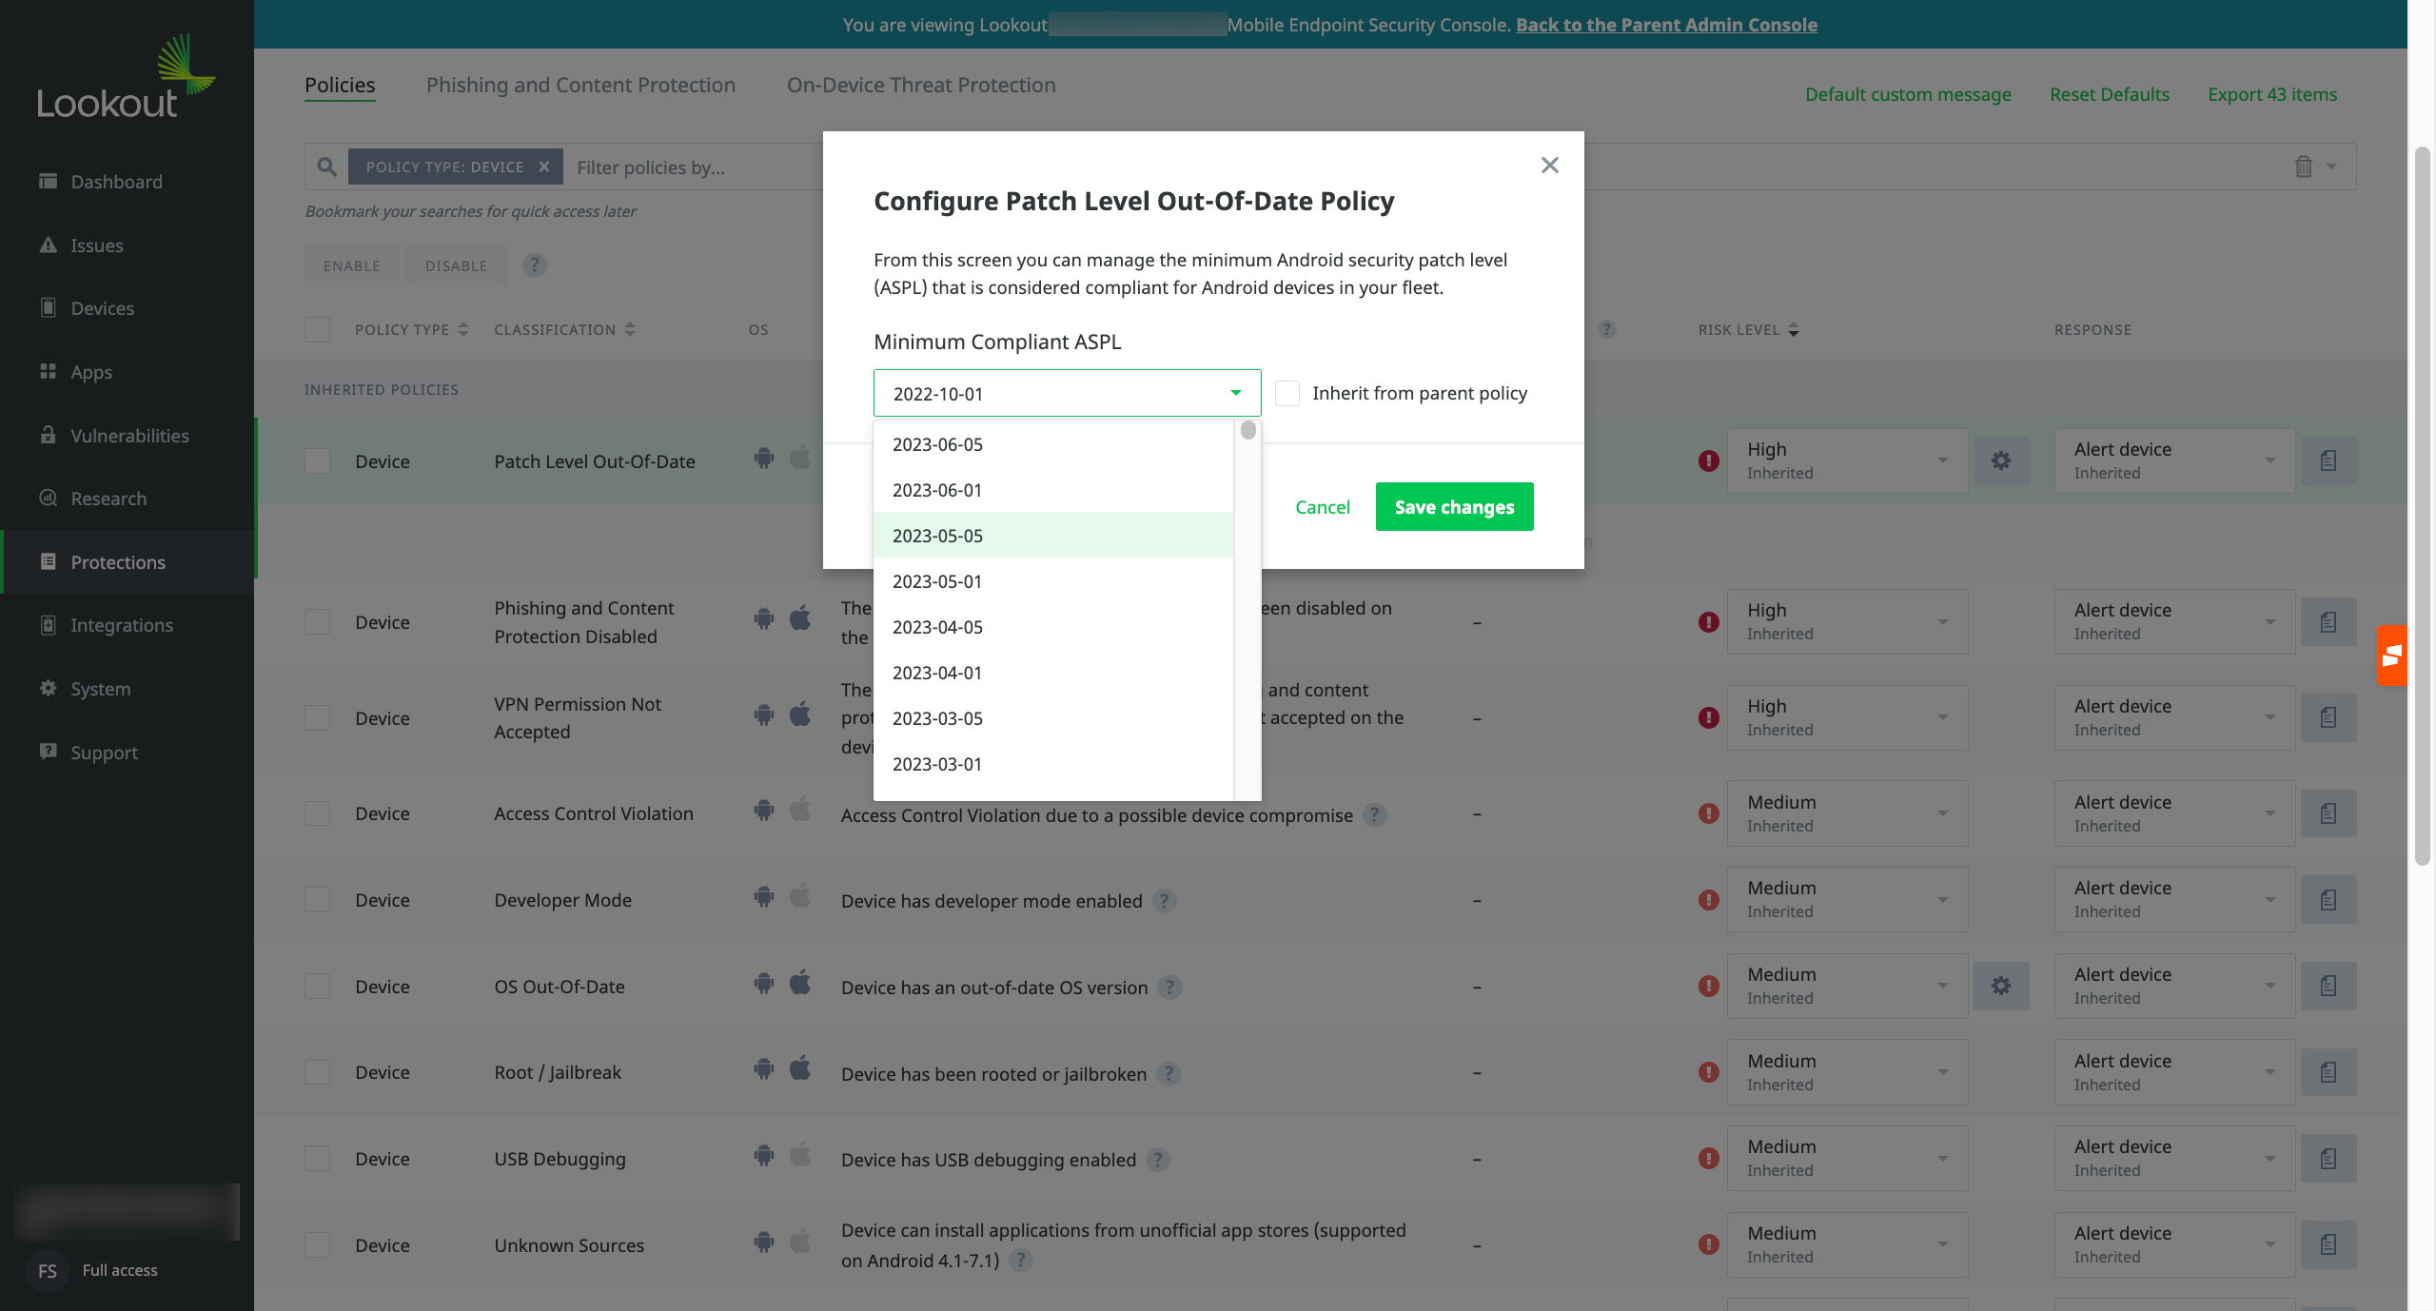Tick the Developer Mode row checkbox
The height and width of the screenshot is (1311, 2436).
[317, 900]
